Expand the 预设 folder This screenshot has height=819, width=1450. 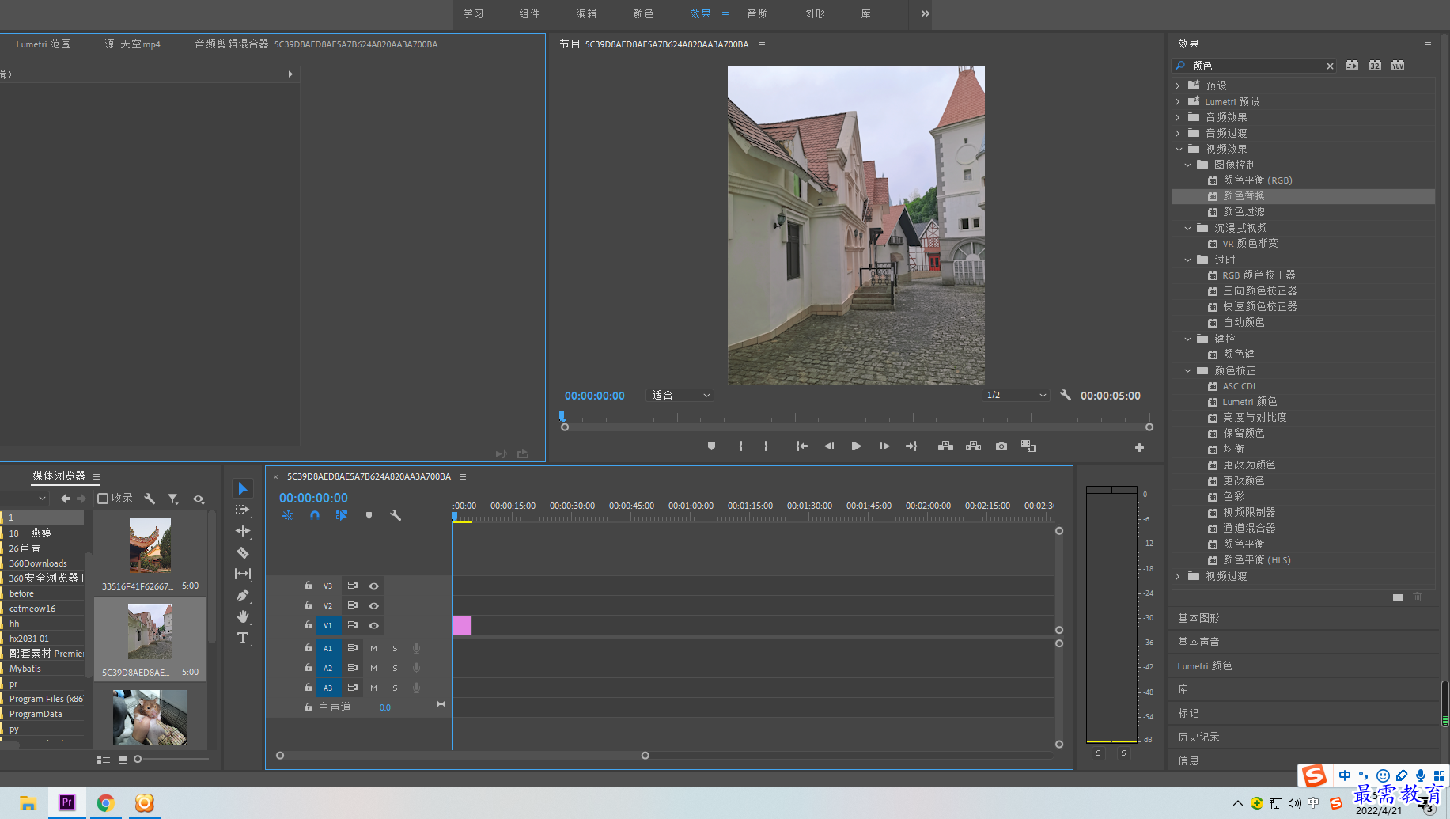(x=1178, y=85)
